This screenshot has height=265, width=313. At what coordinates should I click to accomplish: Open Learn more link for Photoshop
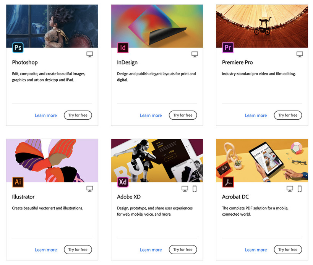46,115
